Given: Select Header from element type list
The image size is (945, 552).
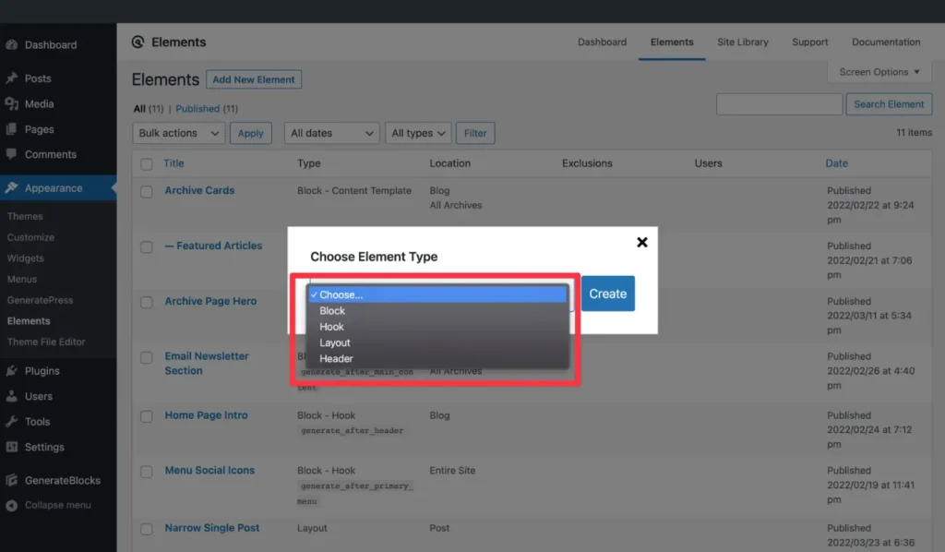Looking at the screenshot, I should [x=437, y=358].
